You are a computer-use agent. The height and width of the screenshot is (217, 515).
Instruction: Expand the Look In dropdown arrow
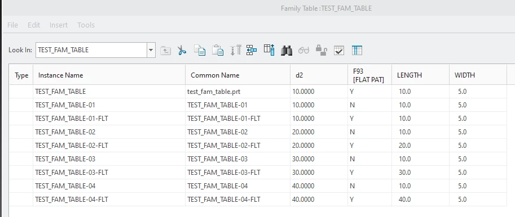pyautogui.click(x=151, y=50)
